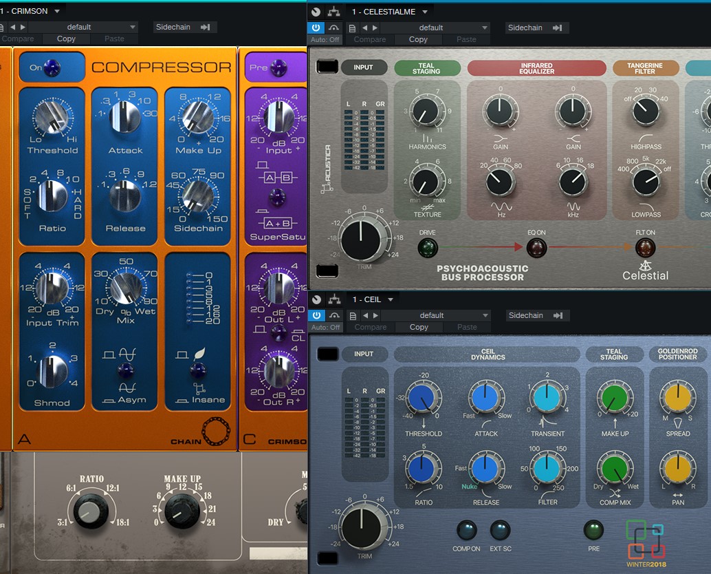Click the Ceil TRANSIENT knob
Image resolution: width=711 pixels, height=574 pixels.
547,397
